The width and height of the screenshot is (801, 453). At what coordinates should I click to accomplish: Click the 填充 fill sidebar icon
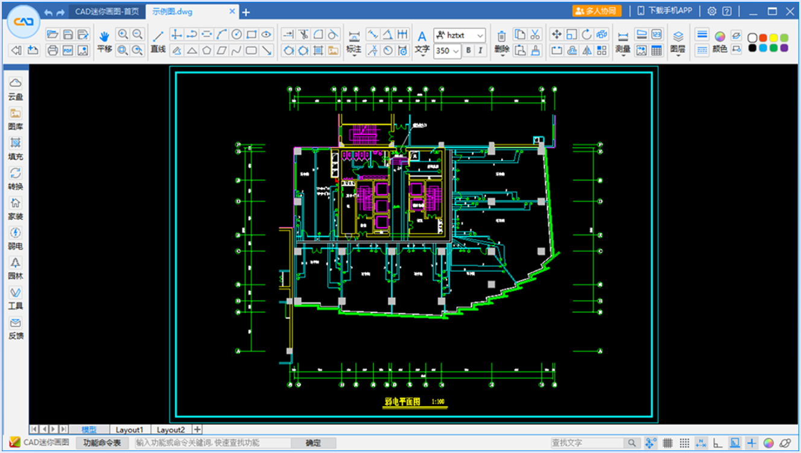tap(16, 148)
